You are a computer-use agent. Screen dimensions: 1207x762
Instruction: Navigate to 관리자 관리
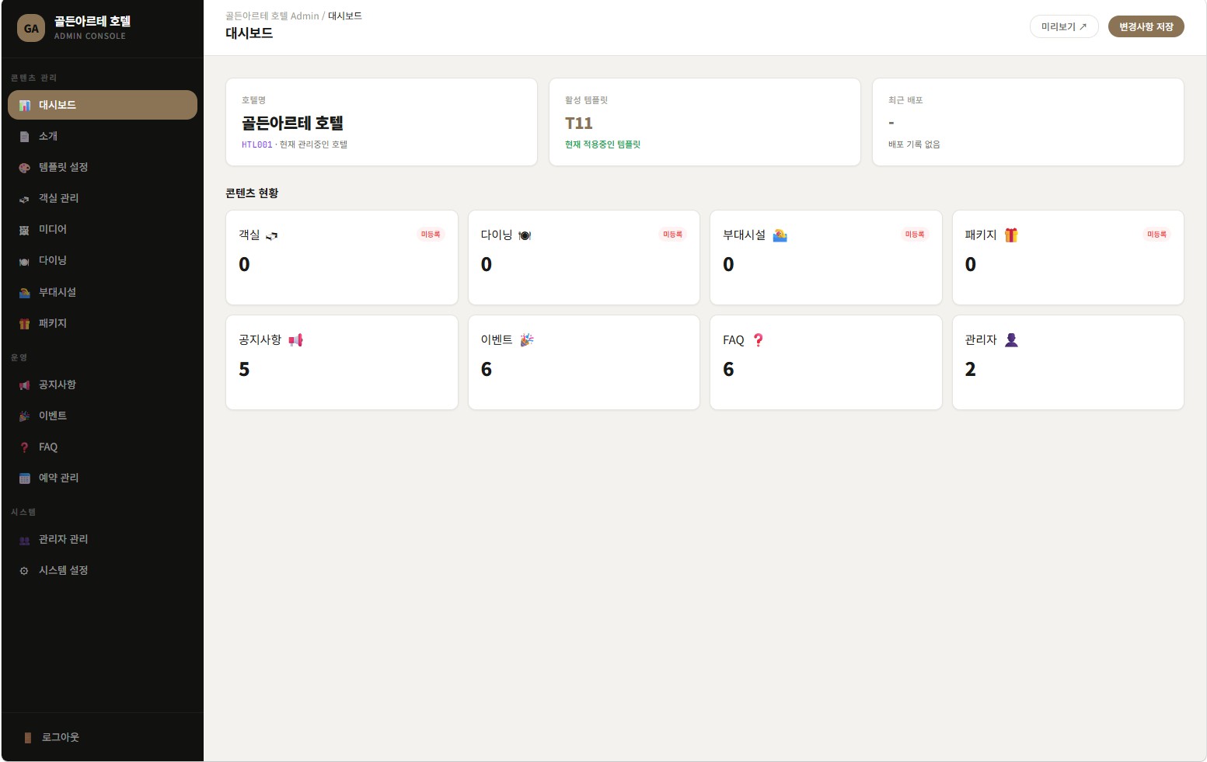click(x=103, y=540)
